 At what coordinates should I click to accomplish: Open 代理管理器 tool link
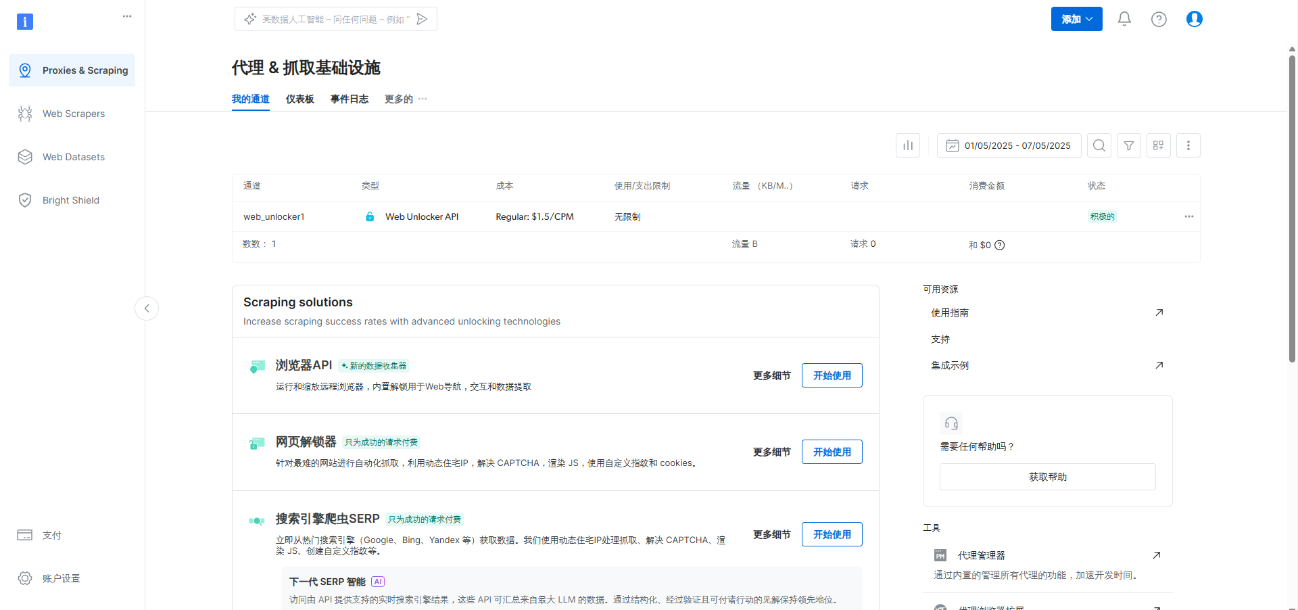click(982, 555)
